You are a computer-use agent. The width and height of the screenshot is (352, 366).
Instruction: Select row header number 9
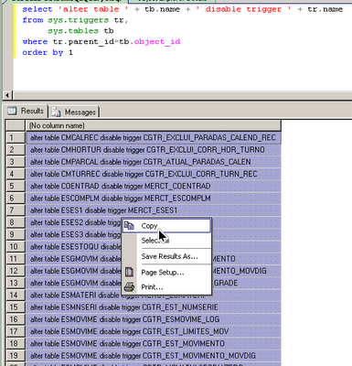pos(16,234)
